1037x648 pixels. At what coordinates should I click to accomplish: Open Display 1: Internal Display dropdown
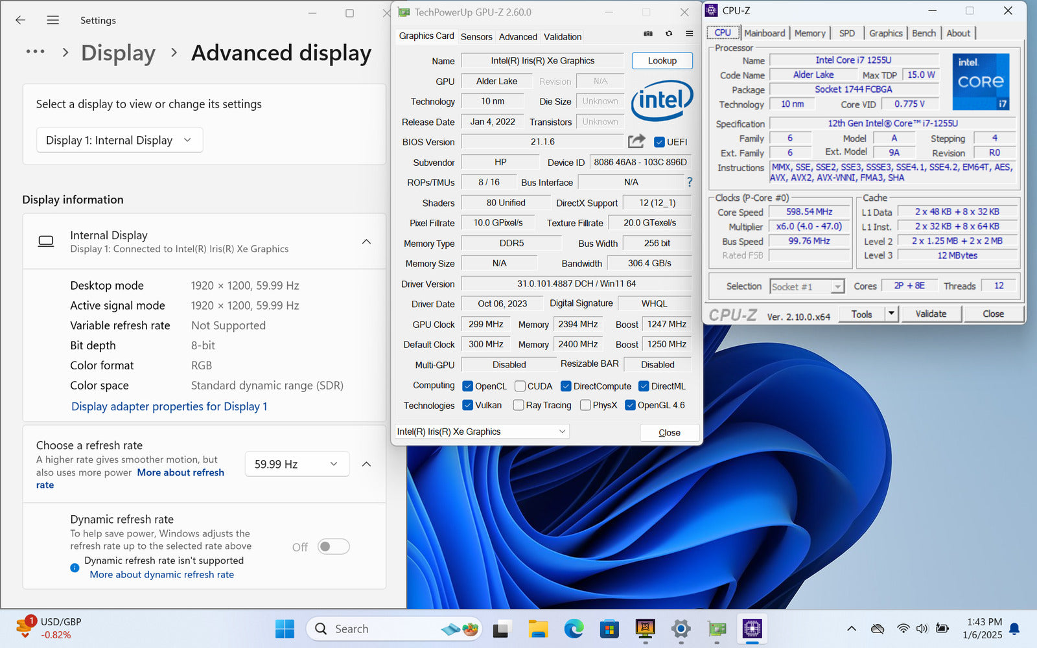[x=119, y=140]
